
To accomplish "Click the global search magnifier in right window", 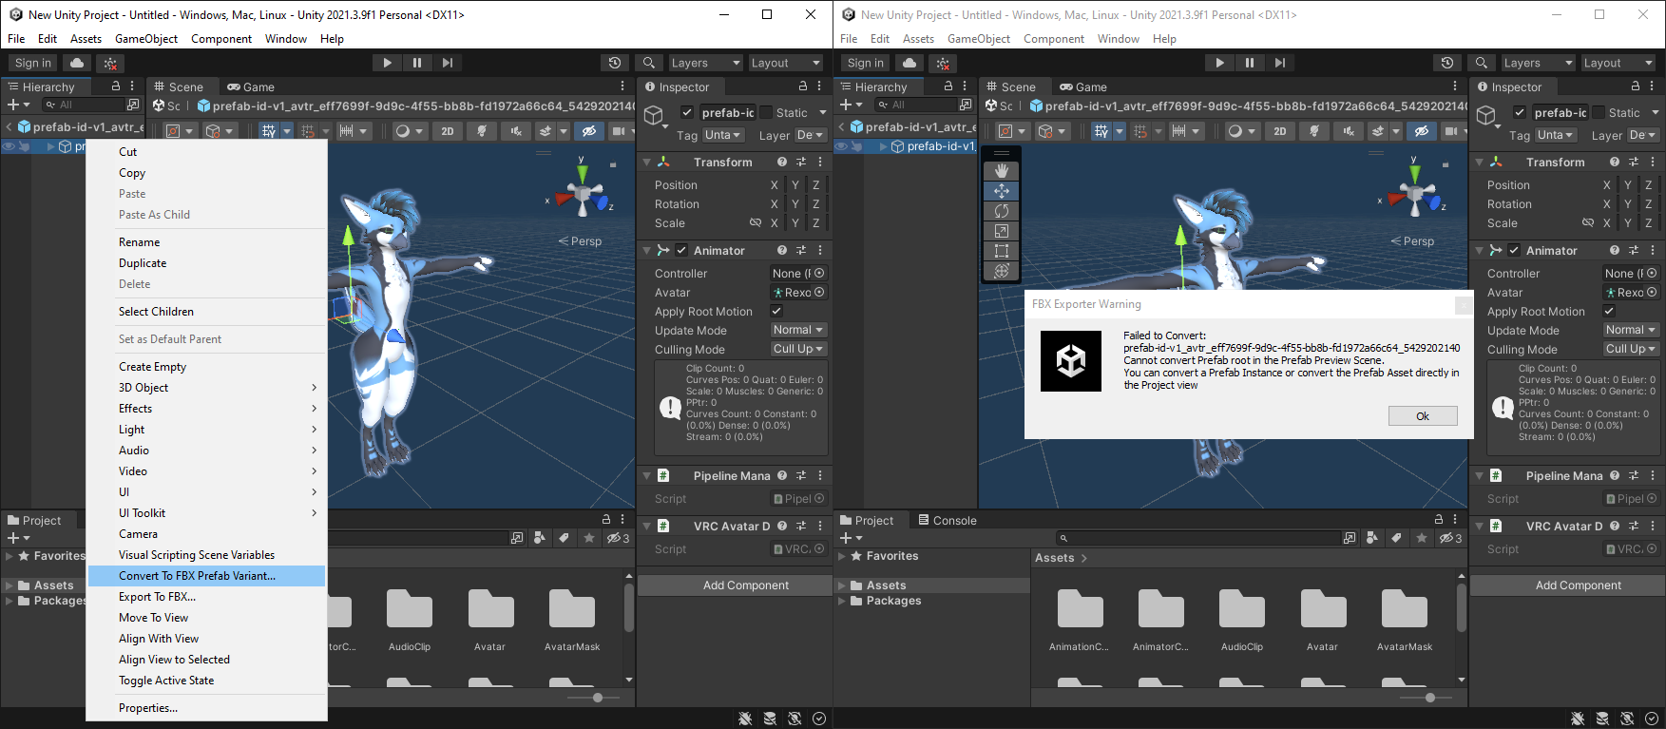I will (1481, 63).
